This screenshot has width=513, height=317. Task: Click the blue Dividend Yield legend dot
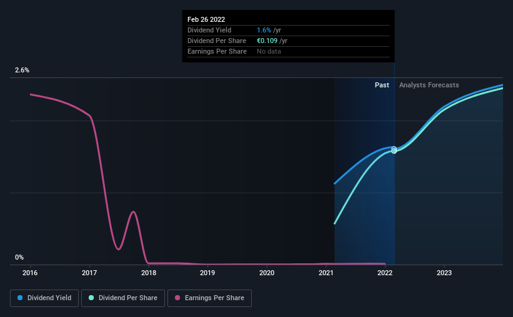pos(20,298)
